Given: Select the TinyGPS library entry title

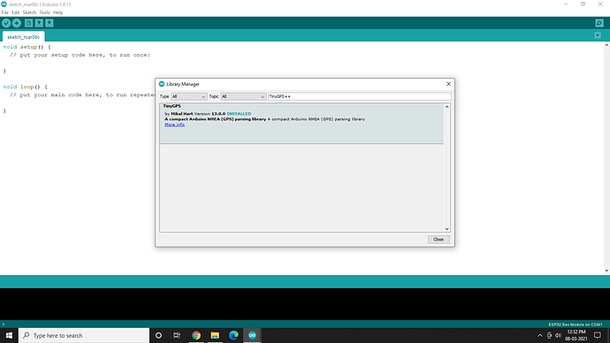Looking at the screenshot, I should click(x=172, y=106).
